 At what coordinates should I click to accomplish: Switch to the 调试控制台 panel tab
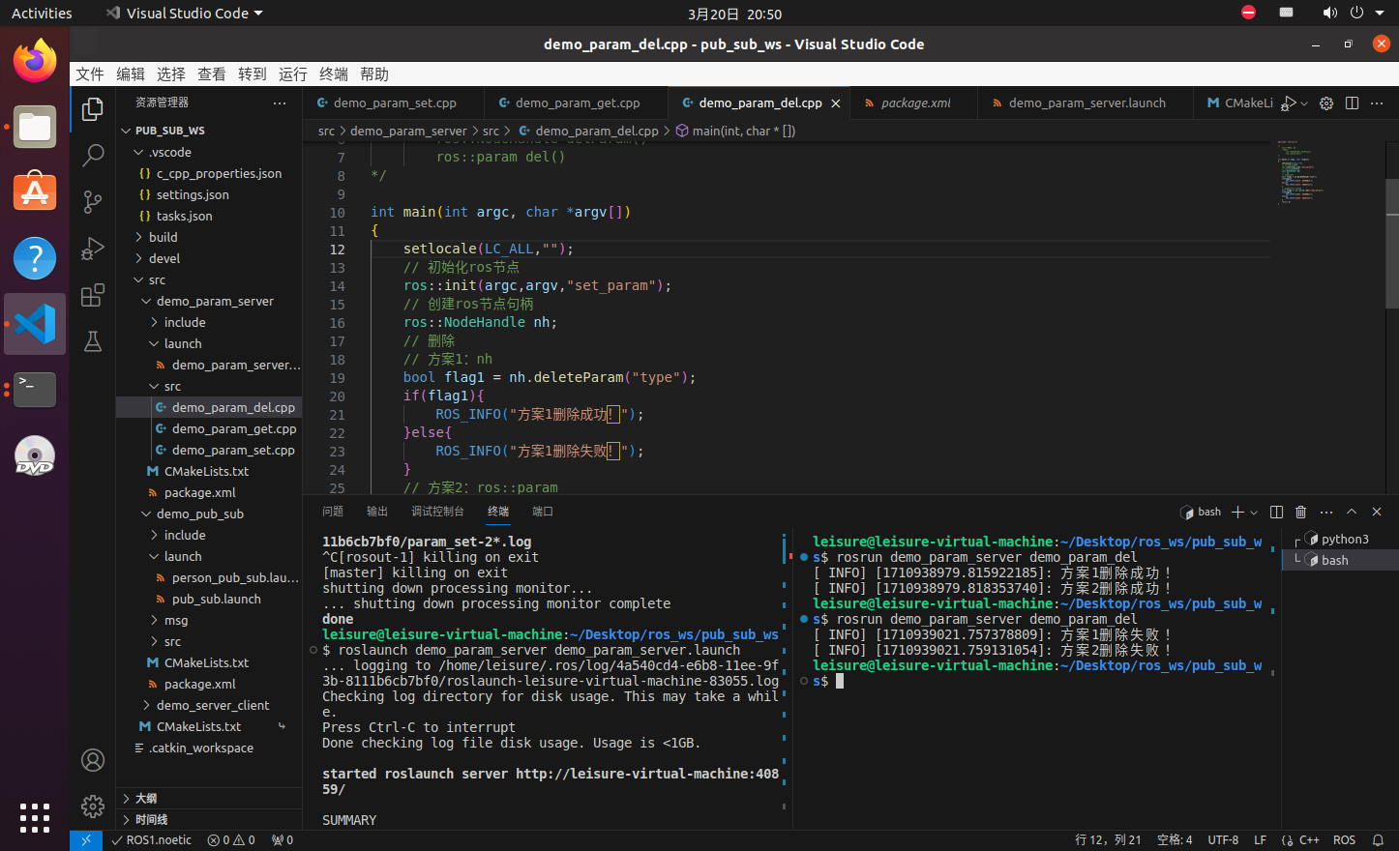[437, 512]
